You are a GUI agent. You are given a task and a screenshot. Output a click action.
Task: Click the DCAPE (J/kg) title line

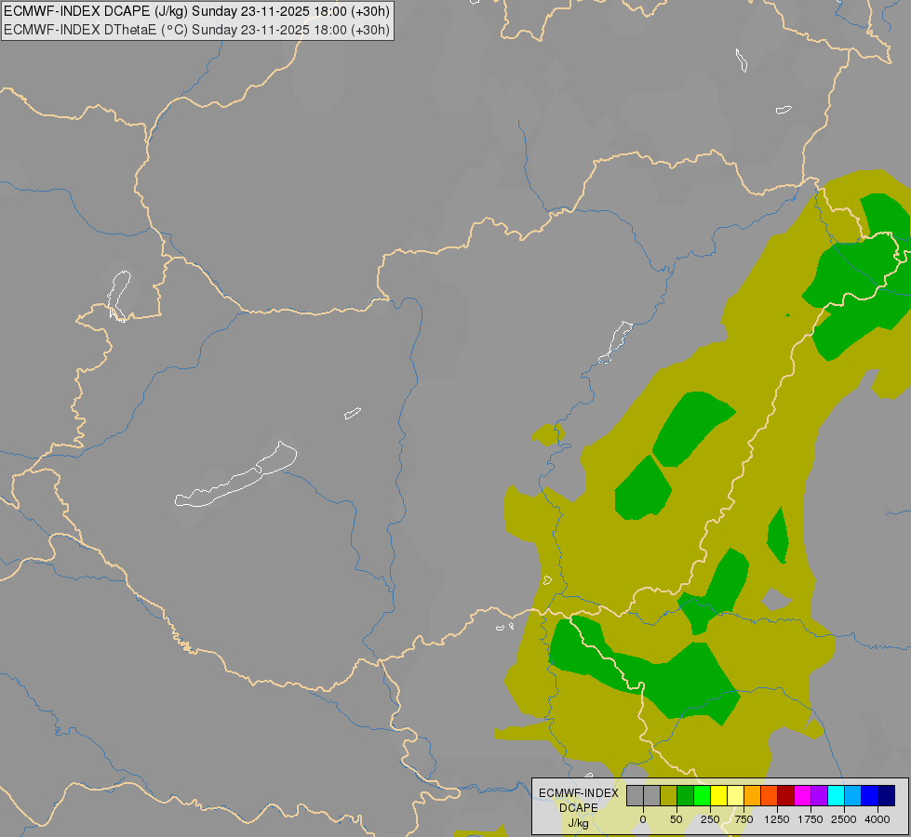point(196,11)
